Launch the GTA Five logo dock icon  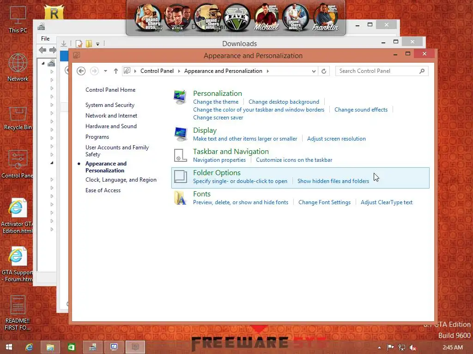click(x=237, y=18)
